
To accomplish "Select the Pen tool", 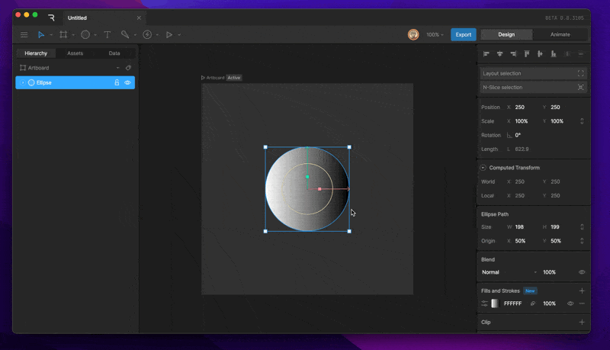I will tap(125, 34).
